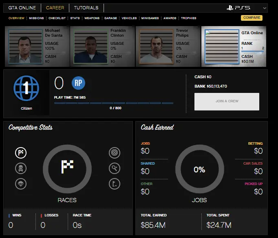The height and width of the screenshot is (238, 278).
Task: Select the races checkered flag icon
Action: 21,153
